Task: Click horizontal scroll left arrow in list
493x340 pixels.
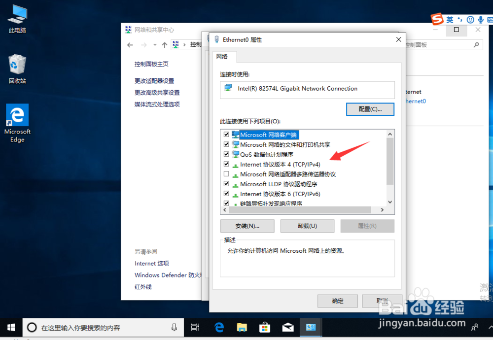Action: tap(225, 210)
